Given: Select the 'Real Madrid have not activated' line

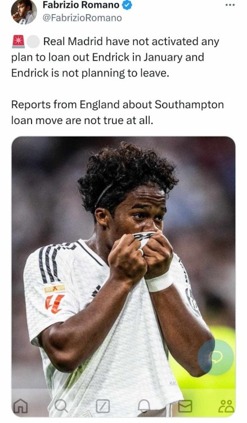Looking at the screenshot, I should pyautogui.click(x=131, y=42).
